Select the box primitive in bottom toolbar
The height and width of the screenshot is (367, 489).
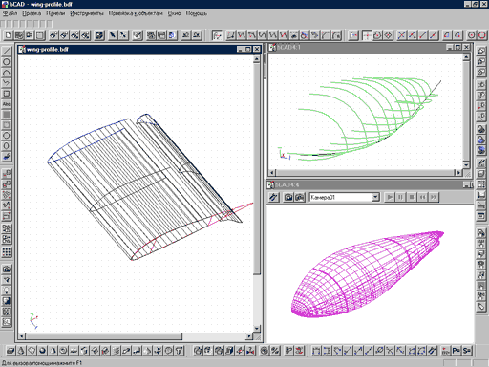(x=11, y=351)
